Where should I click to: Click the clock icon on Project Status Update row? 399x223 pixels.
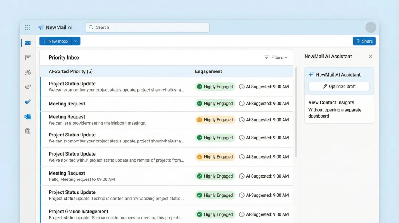click(242, 86)
